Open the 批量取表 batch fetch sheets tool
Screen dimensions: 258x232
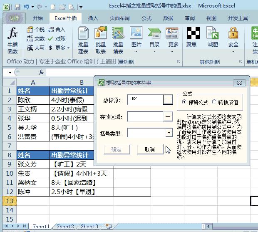click(101, 40)
